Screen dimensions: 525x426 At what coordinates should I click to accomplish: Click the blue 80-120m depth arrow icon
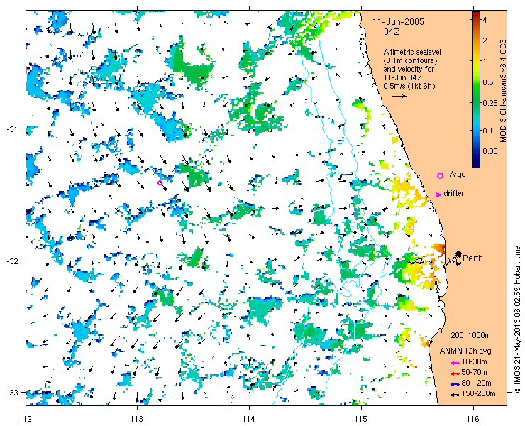[x=455, y=384]
